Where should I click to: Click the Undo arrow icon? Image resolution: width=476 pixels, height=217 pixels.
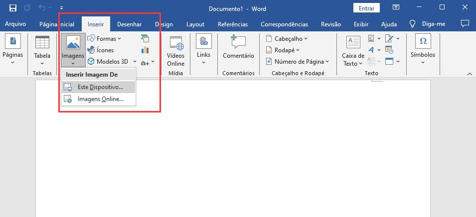pyautogui.click(x=42, y=7)
